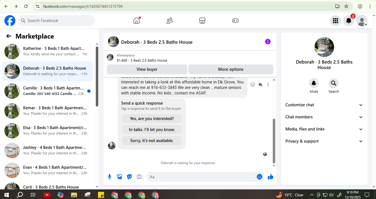
Task: Expand Media, files and links section
Action: (324, 129)
